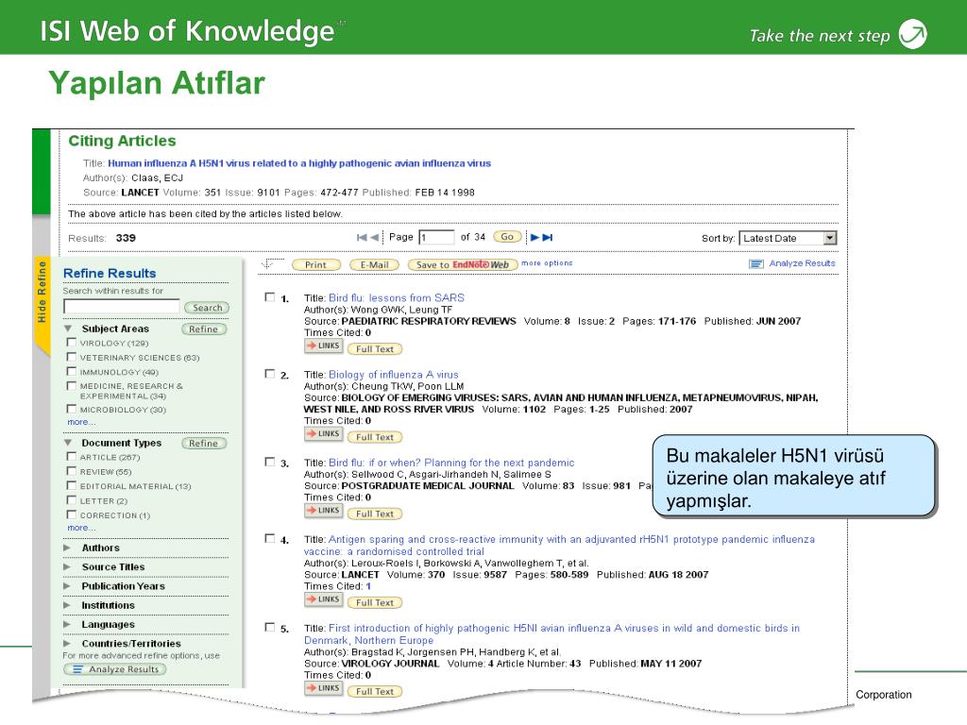Enable the IMMUNOLOGY subject filter

(72, 371)
